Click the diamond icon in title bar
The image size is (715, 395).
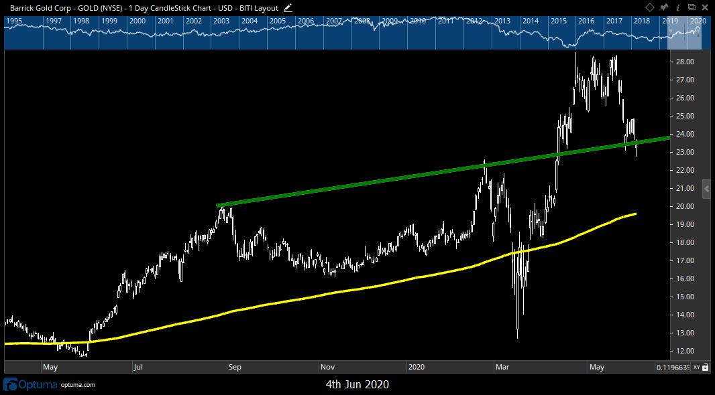(650, 8)
